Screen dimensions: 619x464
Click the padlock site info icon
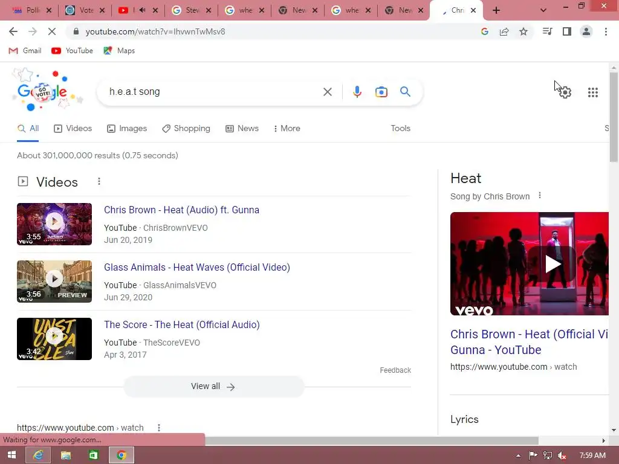76,31
